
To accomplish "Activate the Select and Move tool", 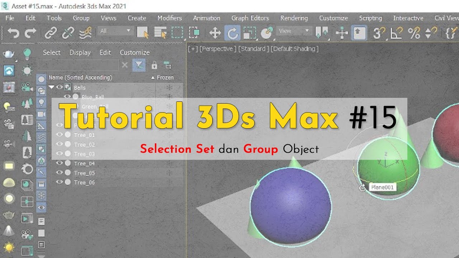I will (214, 33).
